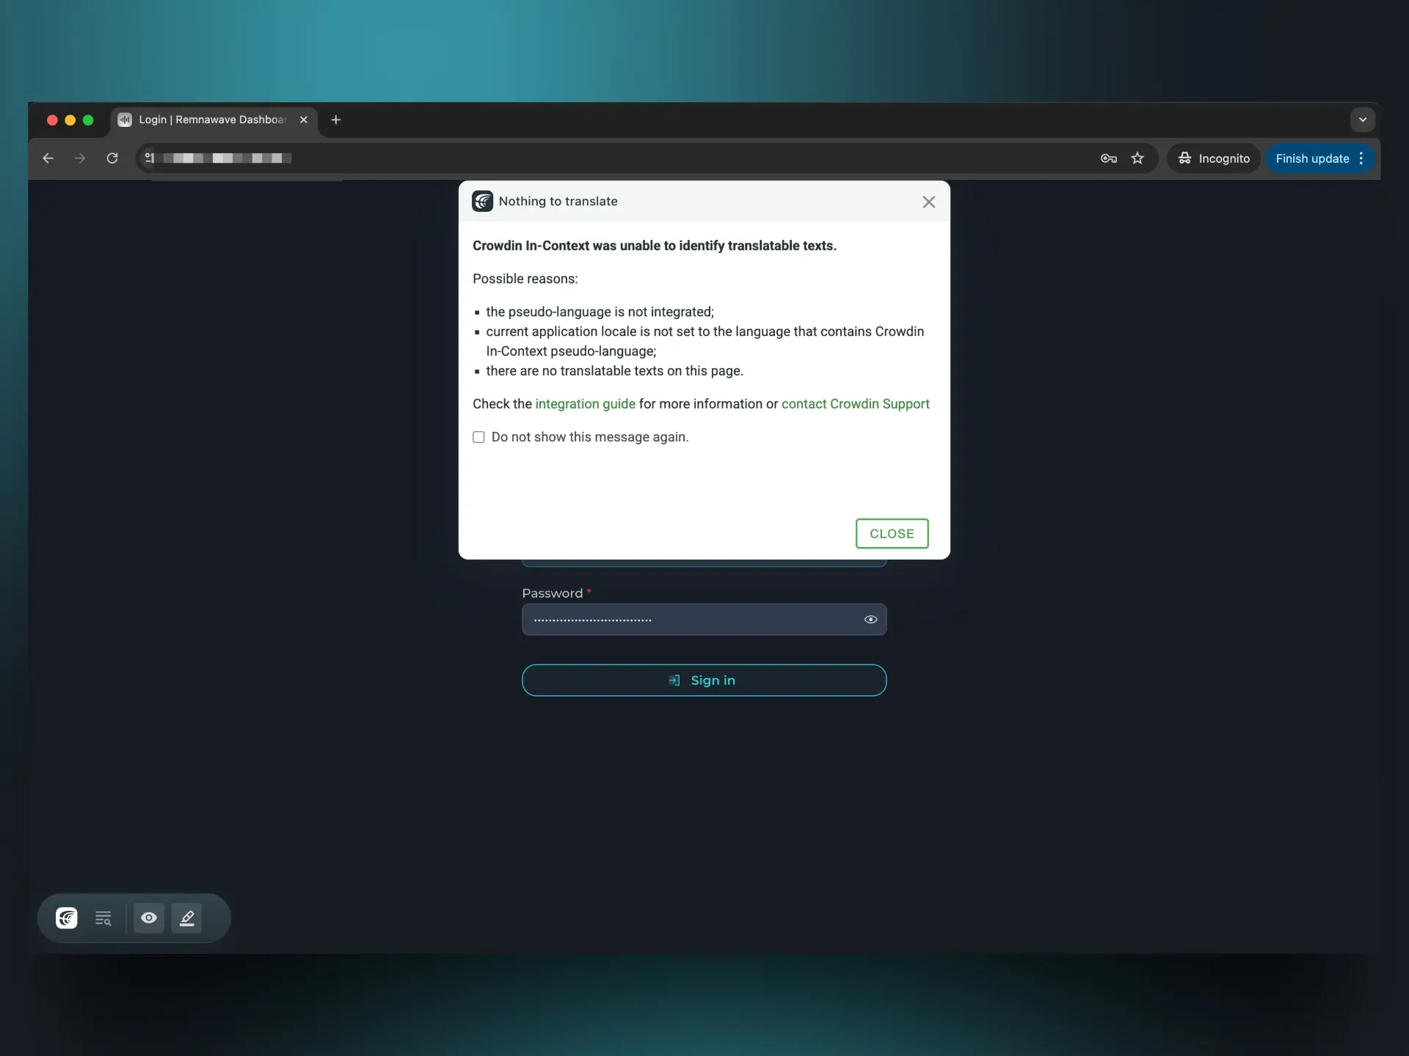Go back to the previous page
1409x1056 pixels.
point(48,158)
